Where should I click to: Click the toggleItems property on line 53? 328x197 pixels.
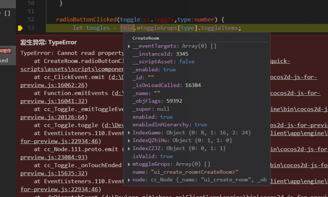coord(219,28)
